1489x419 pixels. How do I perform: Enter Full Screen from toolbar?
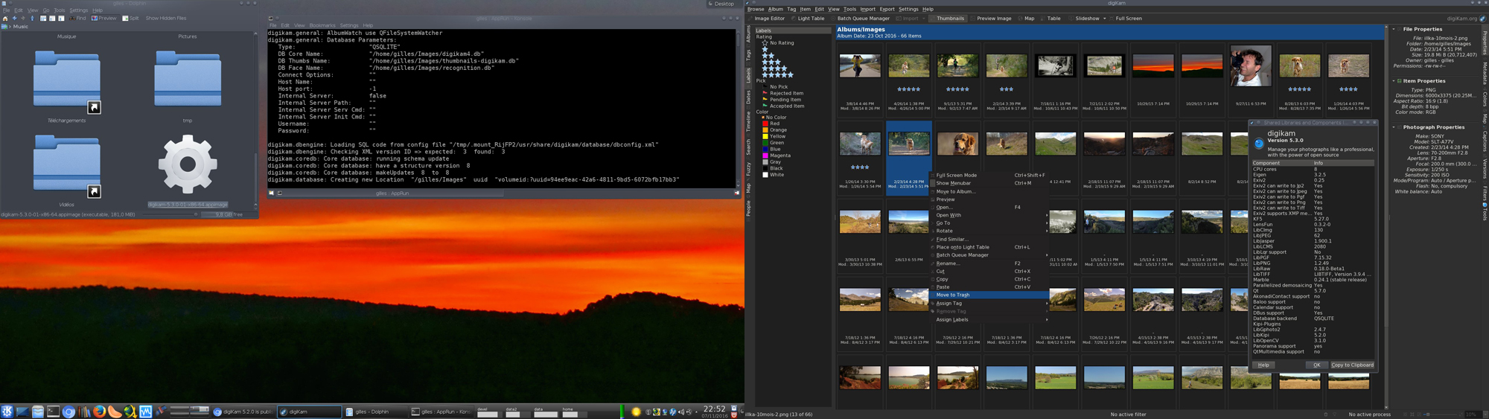point(1126,19)
